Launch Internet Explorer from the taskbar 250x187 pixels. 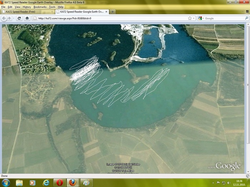[x=46, y=182]
